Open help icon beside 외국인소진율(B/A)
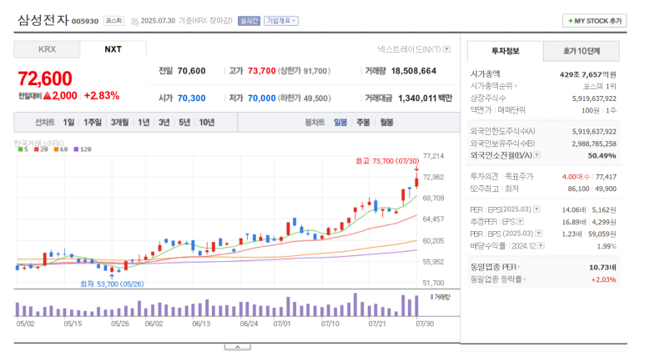Viewport: 645px width, 352px height. coord(537,155)
